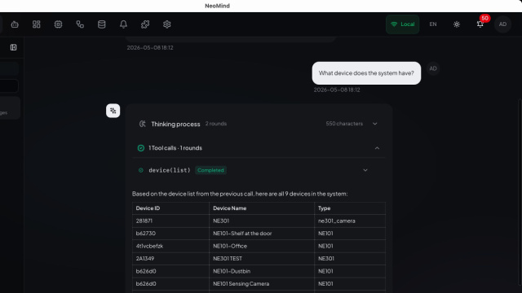The image size is (522, 293).
Task: Open notifications with the 50 badge
Action: [480, 24]
